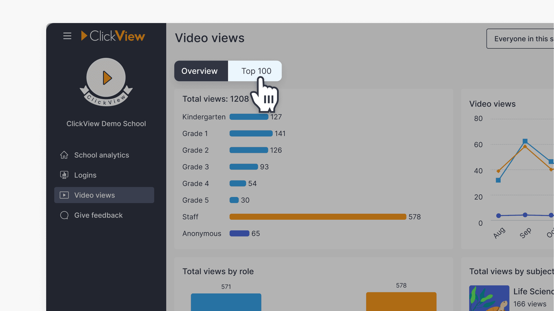554x311 pixels.
Task: Click the Video views play icon
Action: tap(64, 195)
